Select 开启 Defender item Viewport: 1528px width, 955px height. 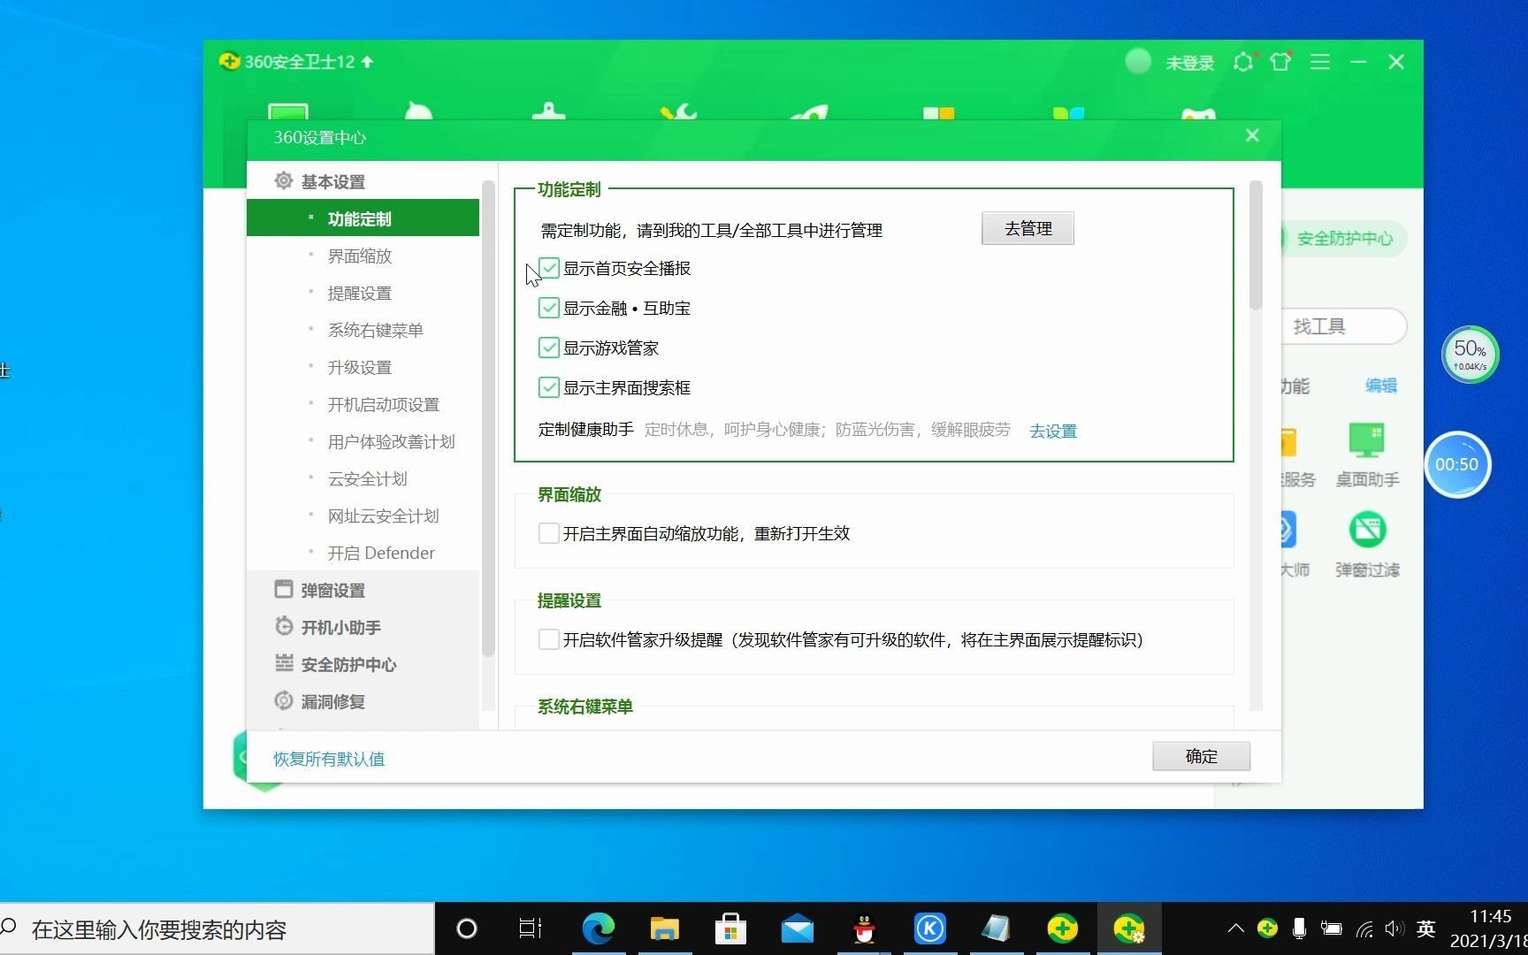tap(381, 553)
